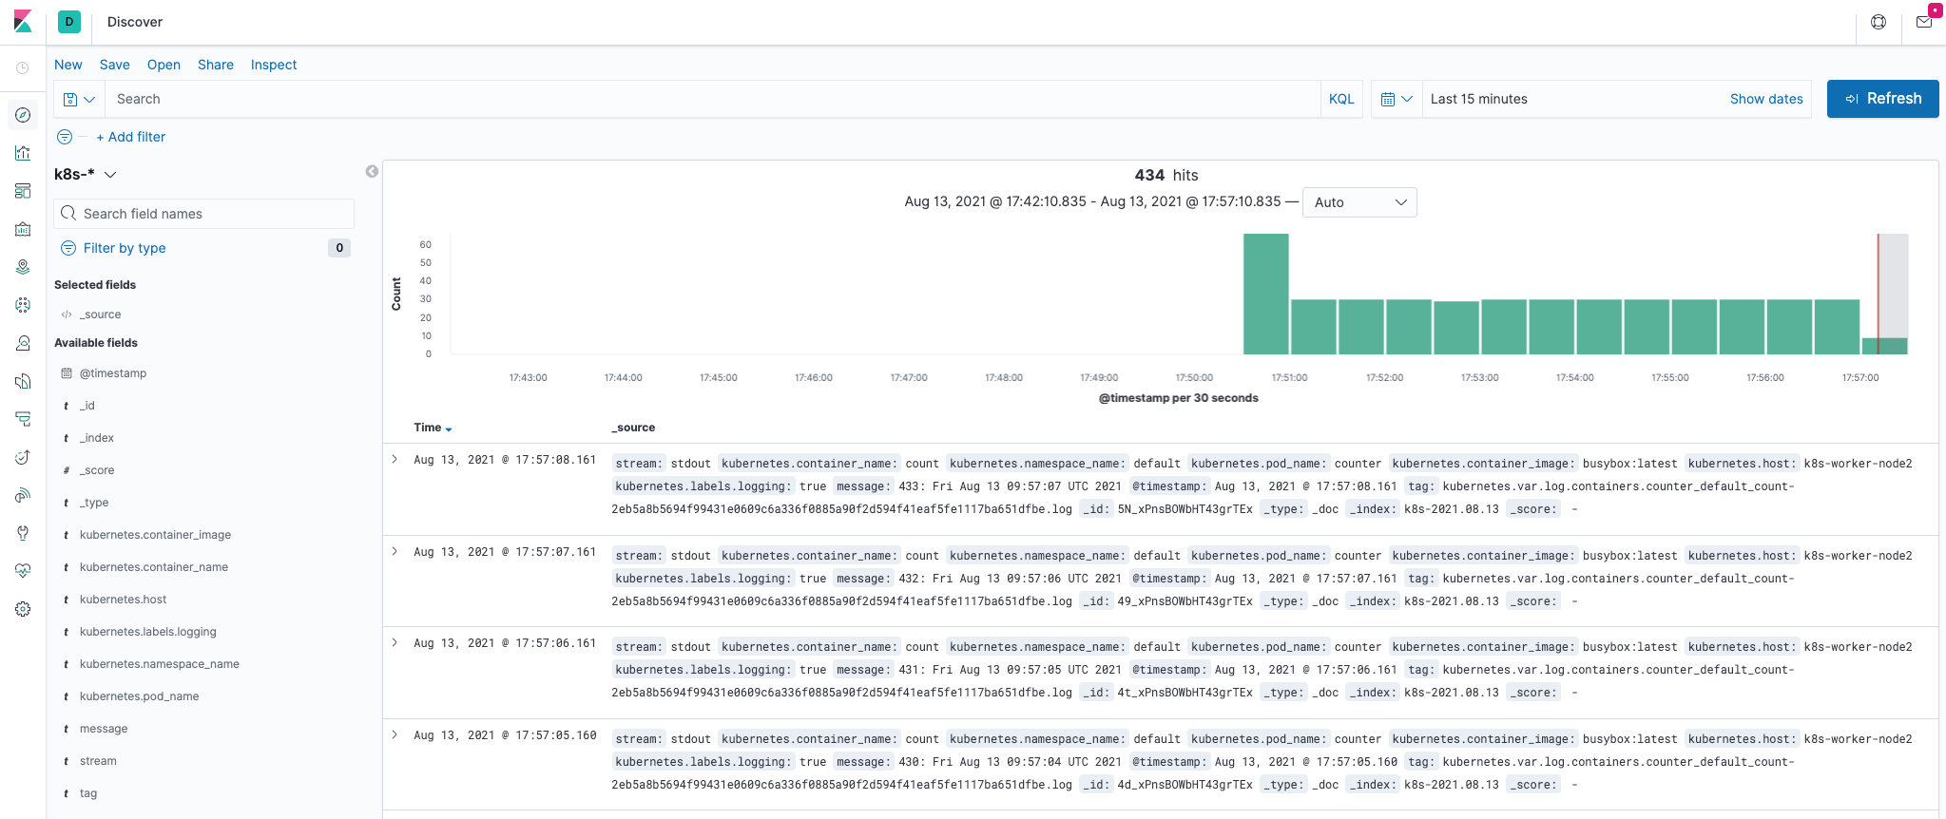Click New in the top menu

tap(68, 65)
